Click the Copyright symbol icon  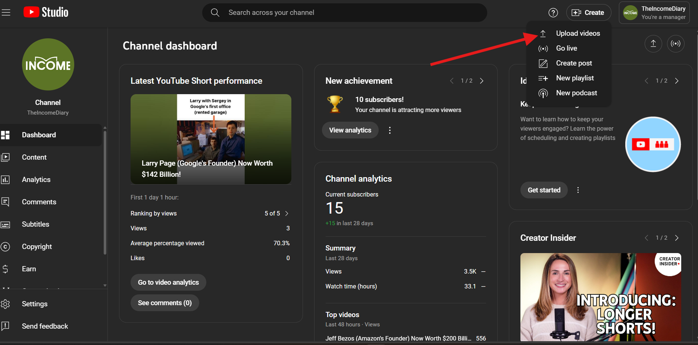(5, 247)
